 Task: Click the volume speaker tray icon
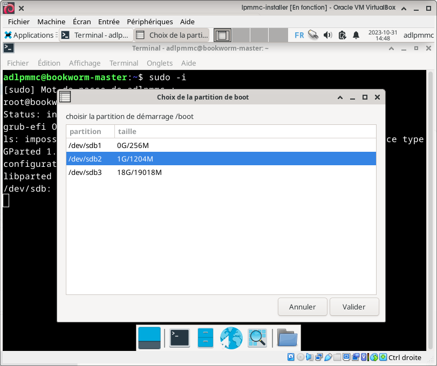tap(327, 35)
